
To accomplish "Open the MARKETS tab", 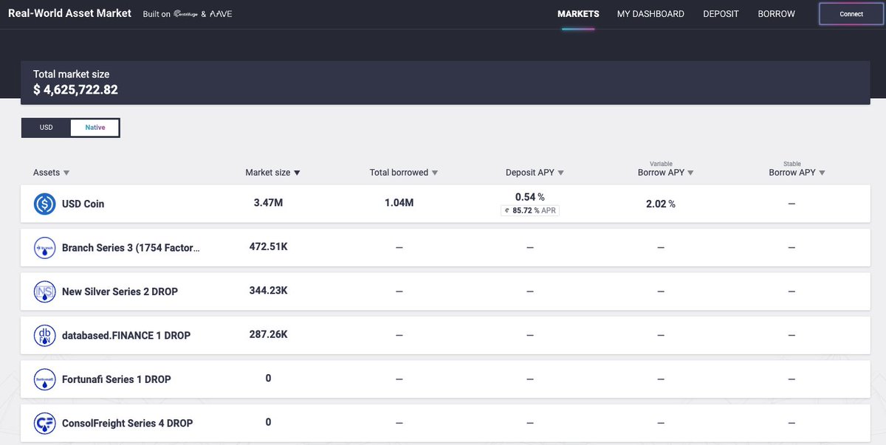I will pos(578,14).
